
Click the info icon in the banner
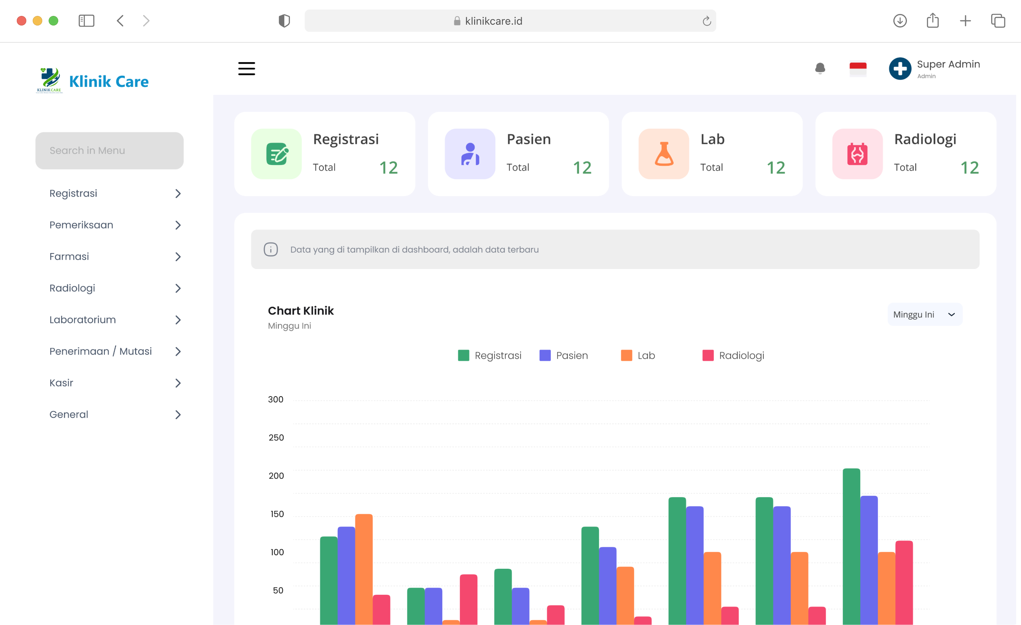270,250
